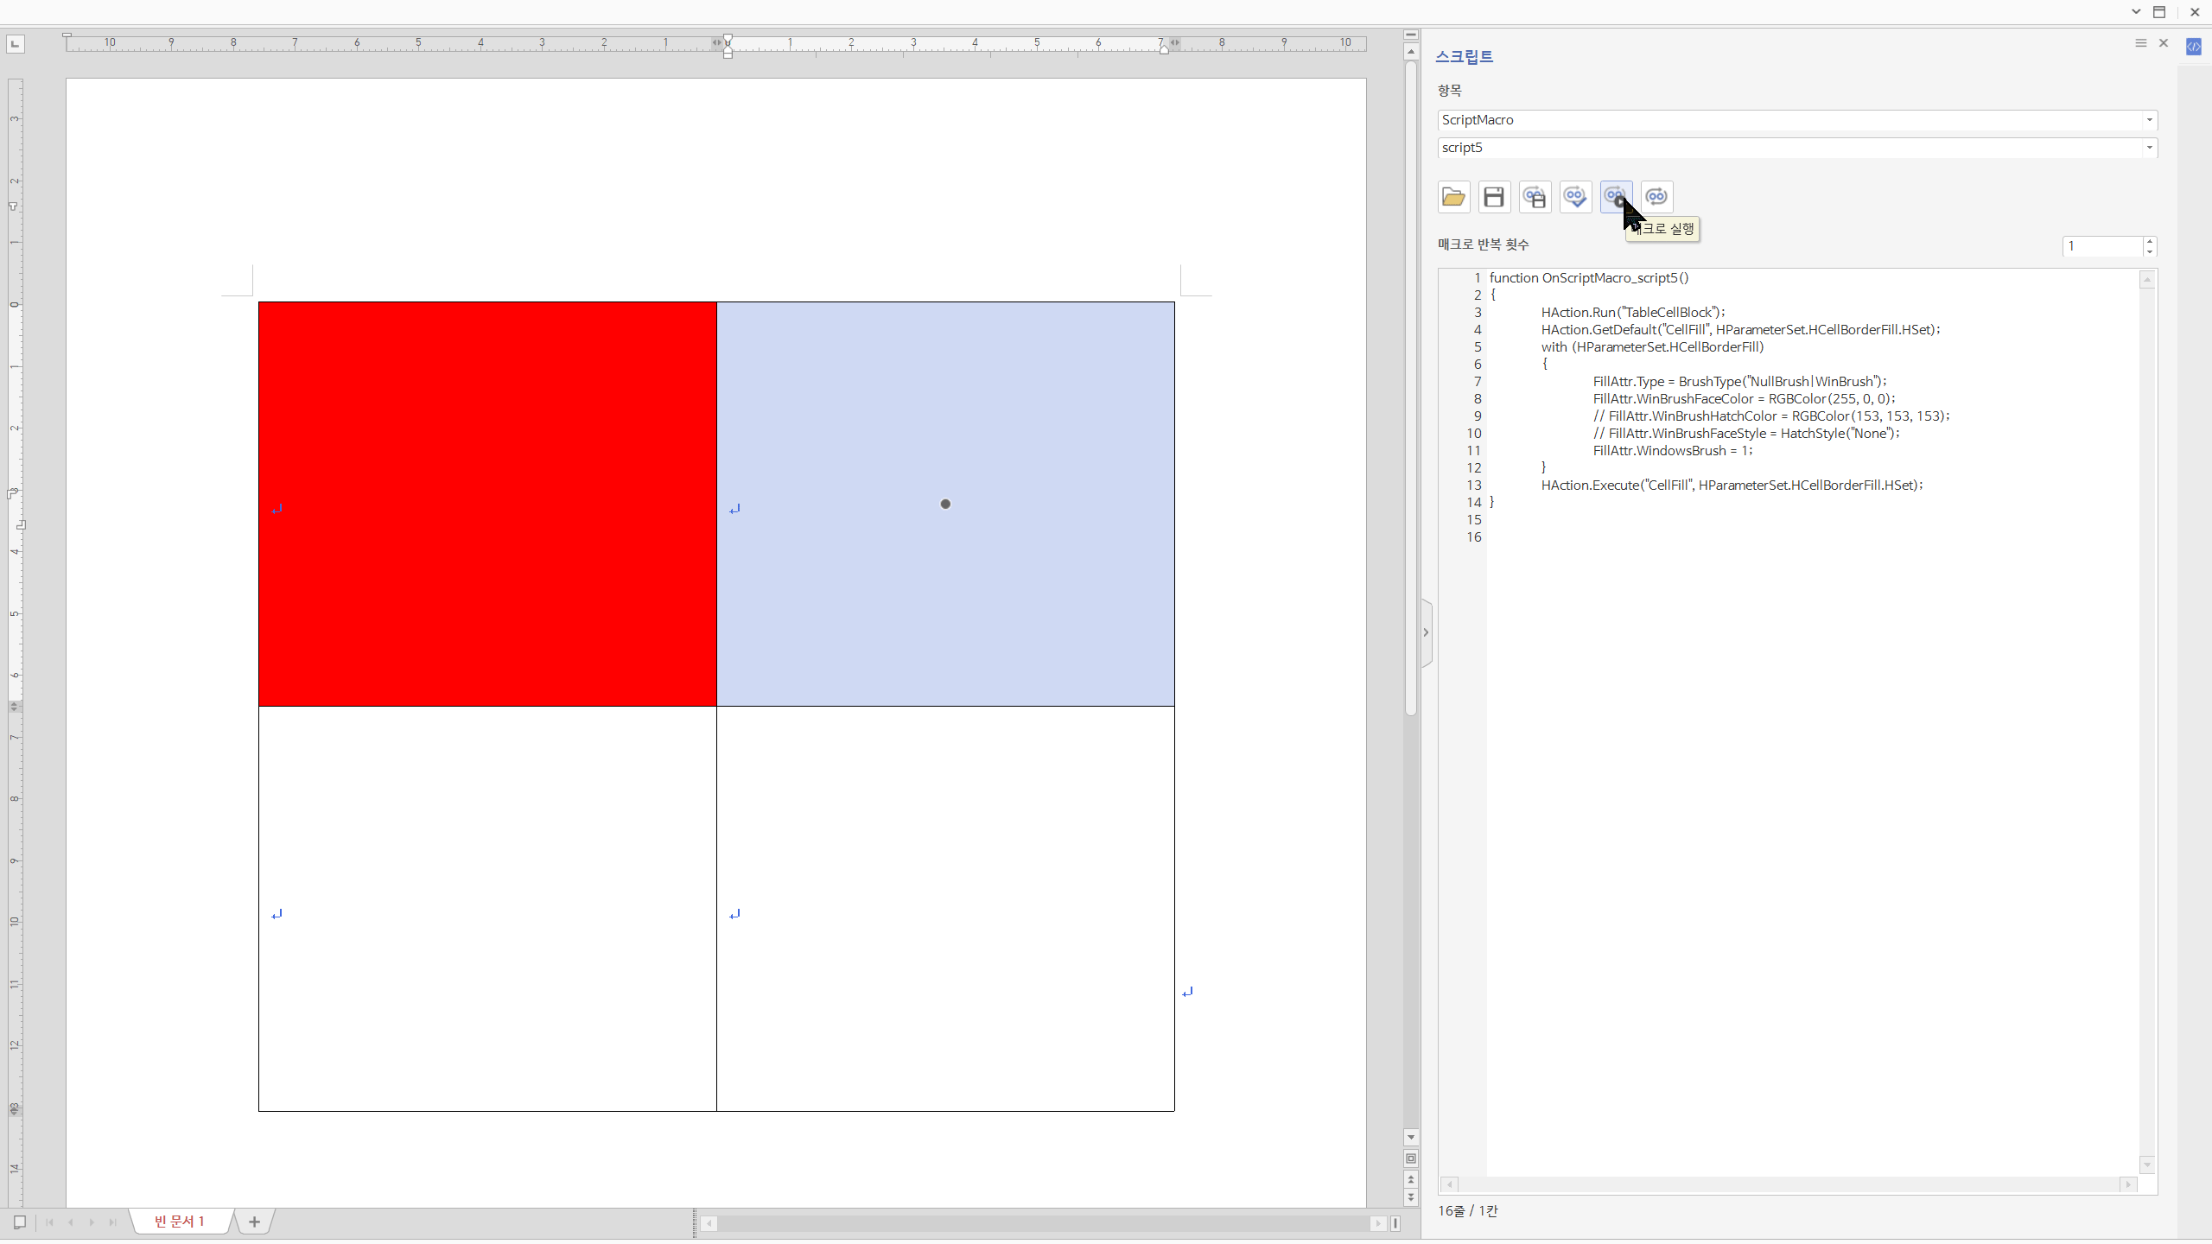Run the macro with the play icon
This screenshot has width=2212, height=1244.
[x=1615, y=197]
